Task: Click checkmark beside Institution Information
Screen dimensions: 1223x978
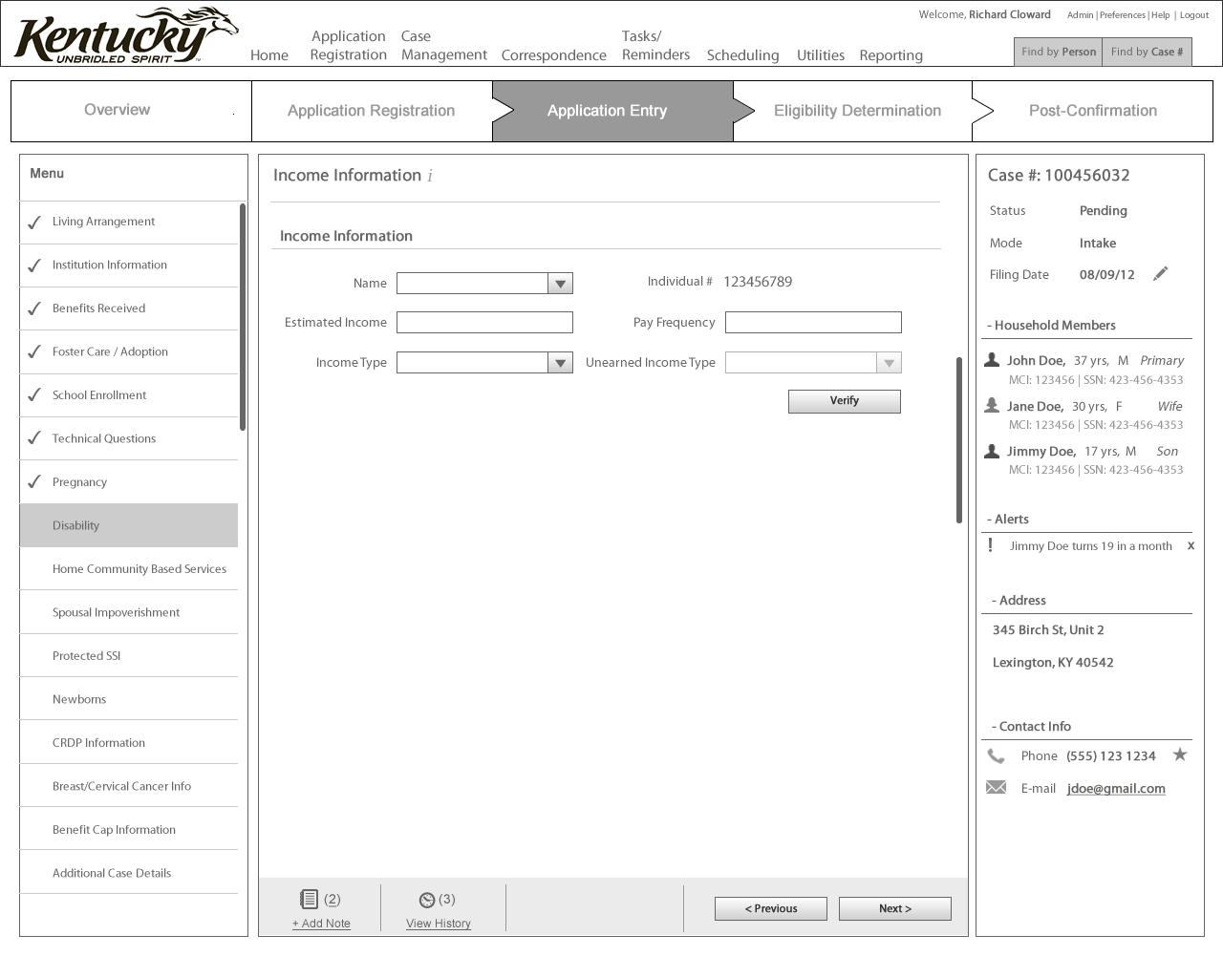Action: [x=34, y=266]
